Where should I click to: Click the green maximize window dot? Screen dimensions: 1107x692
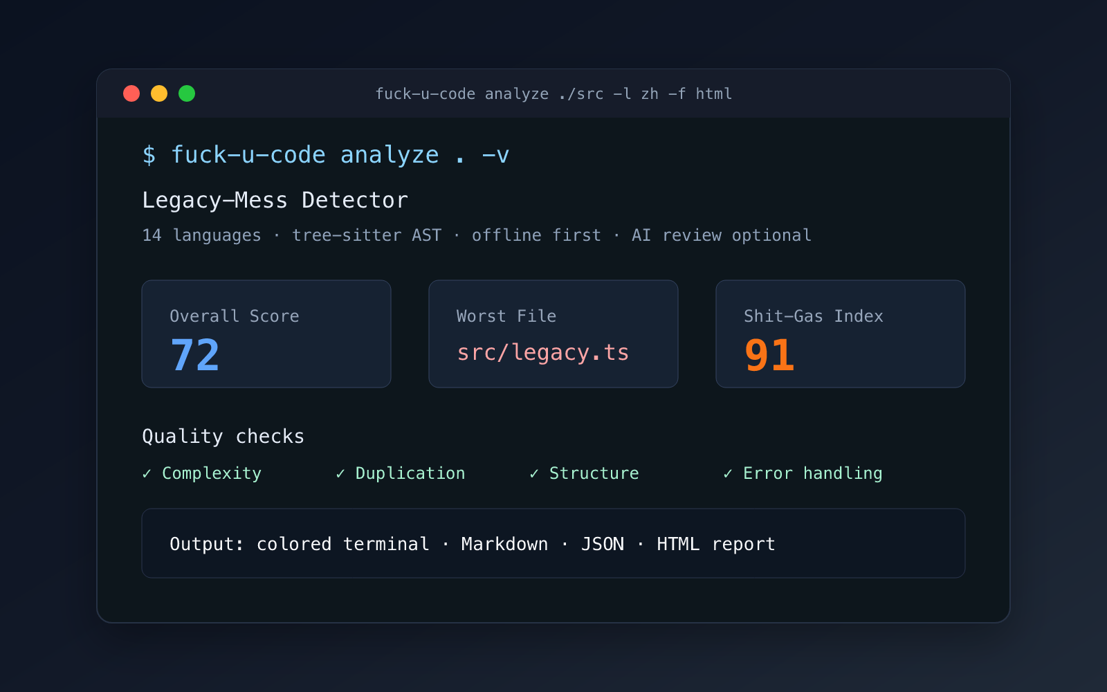pos(187,93)
